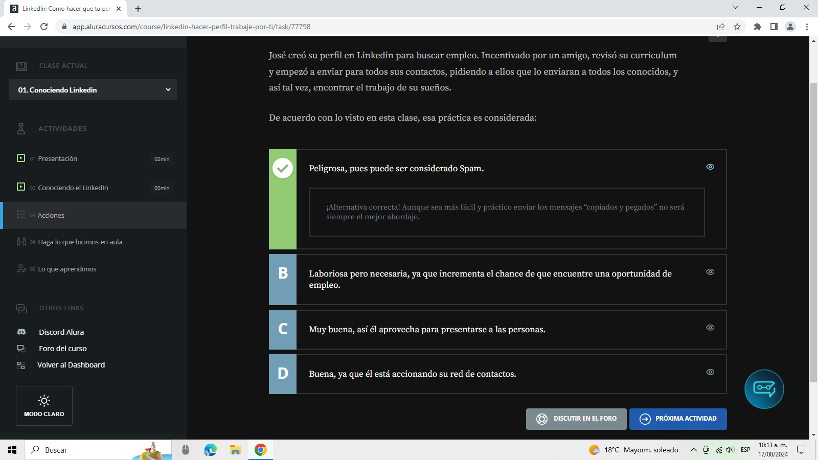Select answer option D letter block
The image size is (818, 460).
[283, 374]
